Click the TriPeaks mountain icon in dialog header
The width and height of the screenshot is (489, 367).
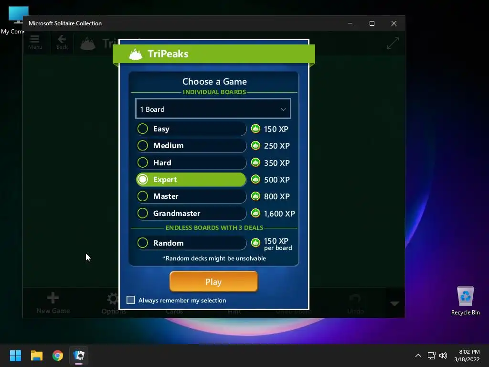click(136, 54)
